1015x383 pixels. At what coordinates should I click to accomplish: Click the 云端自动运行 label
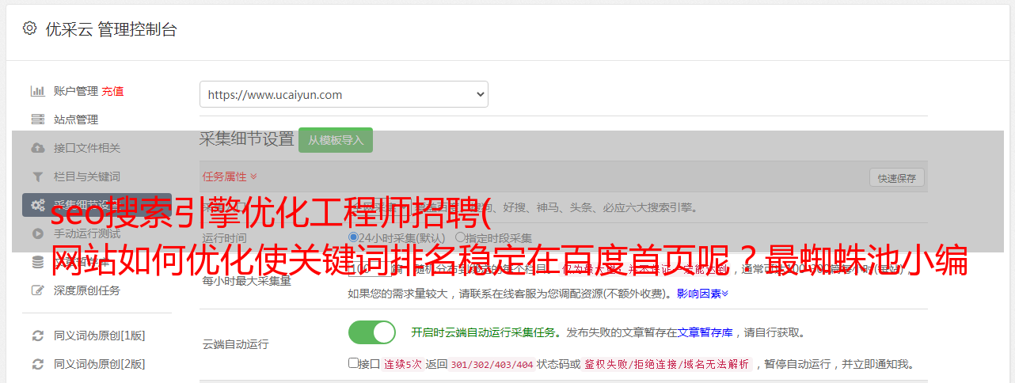tap(236, 344)
